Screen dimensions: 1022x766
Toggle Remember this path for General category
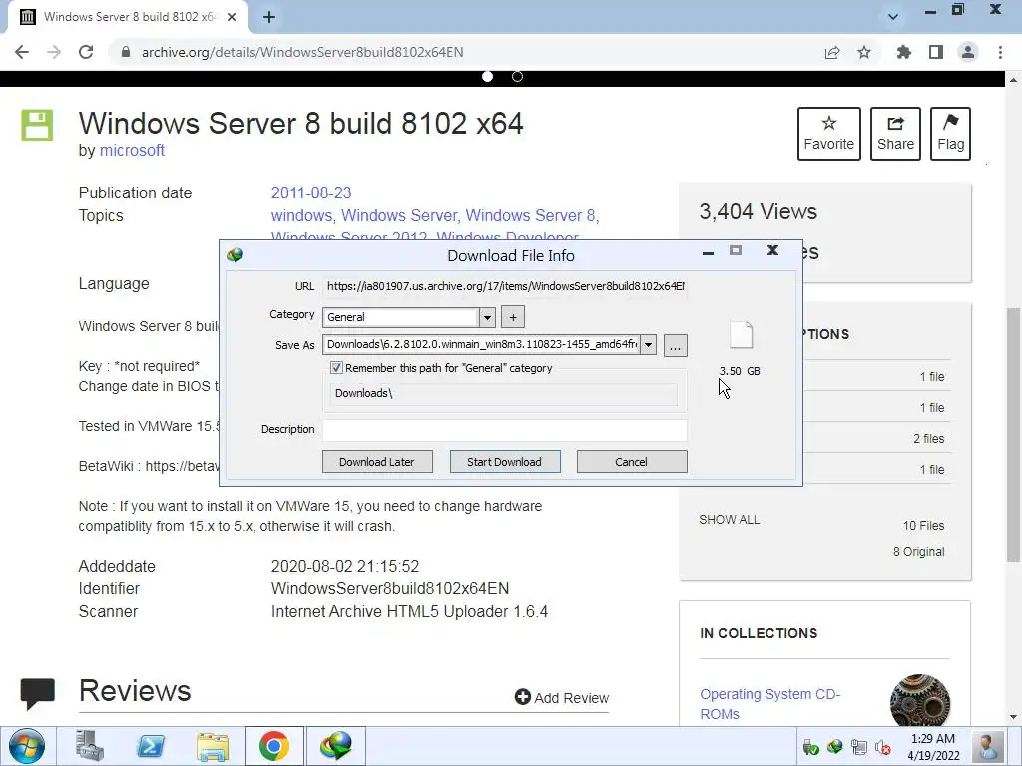pyautogui.click(x=336, y=368)
